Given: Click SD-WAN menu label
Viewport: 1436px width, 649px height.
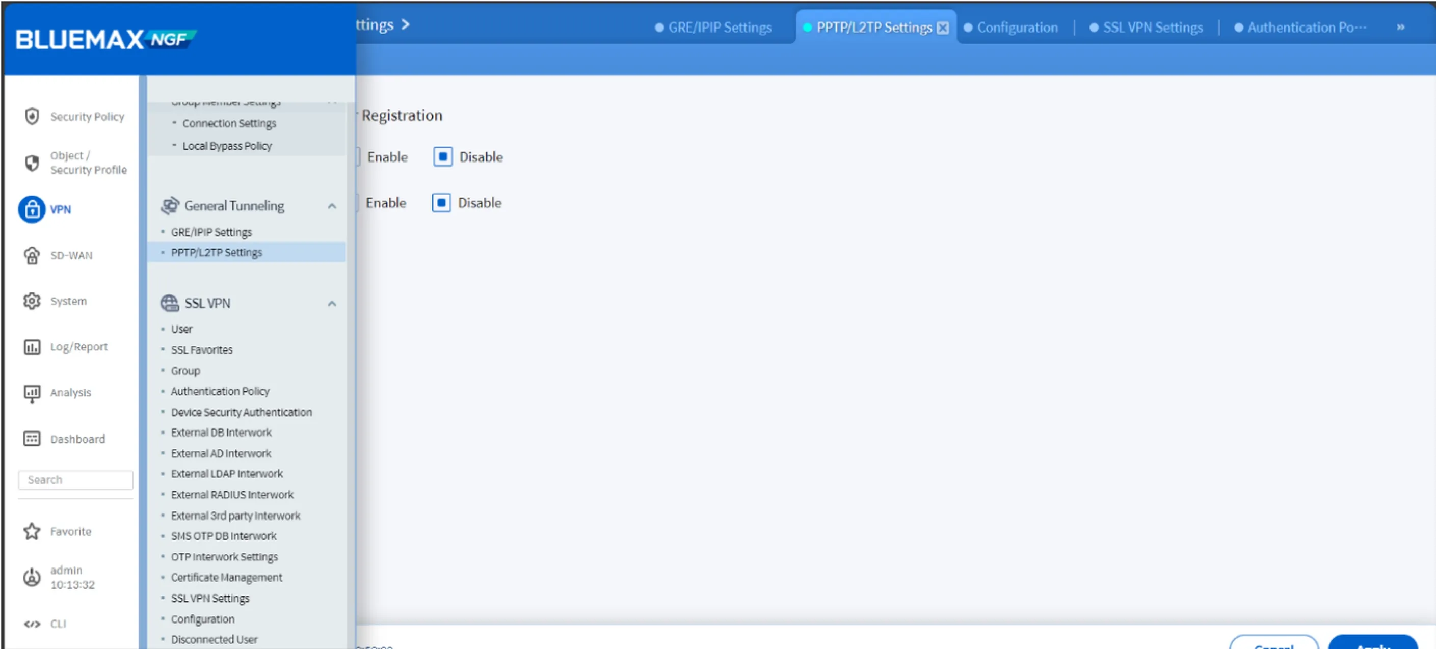Looking at the screenshot, I should point(71,256).
